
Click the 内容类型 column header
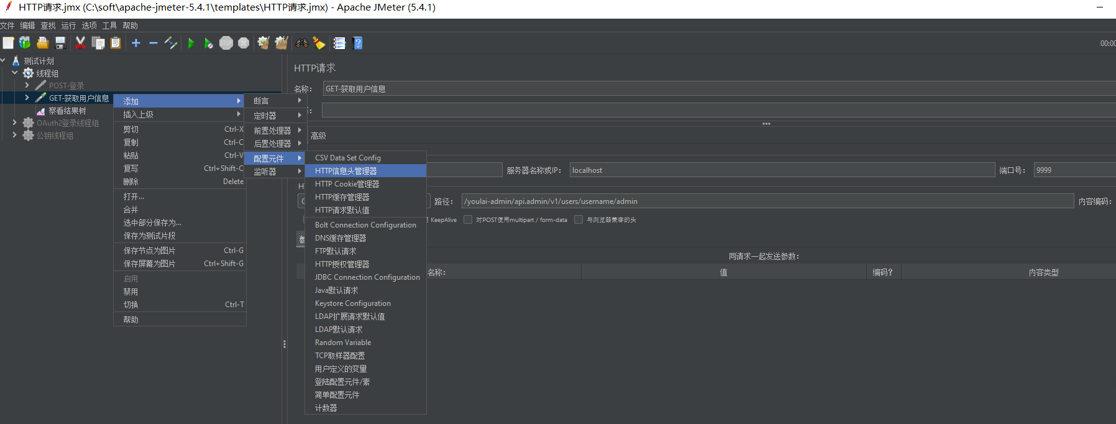(x=1043, y=272)
